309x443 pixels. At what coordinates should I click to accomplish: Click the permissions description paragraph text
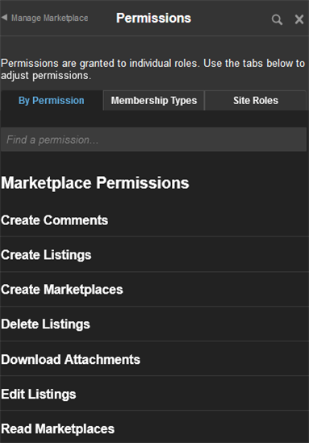(x=152, y=69)
